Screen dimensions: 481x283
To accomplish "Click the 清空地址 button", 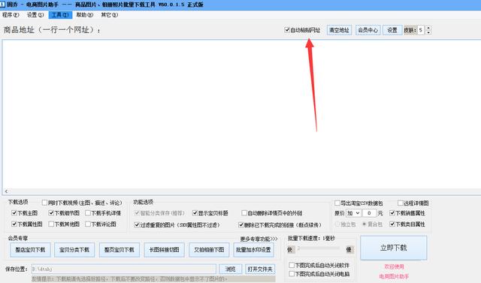I will pos(339,30).
